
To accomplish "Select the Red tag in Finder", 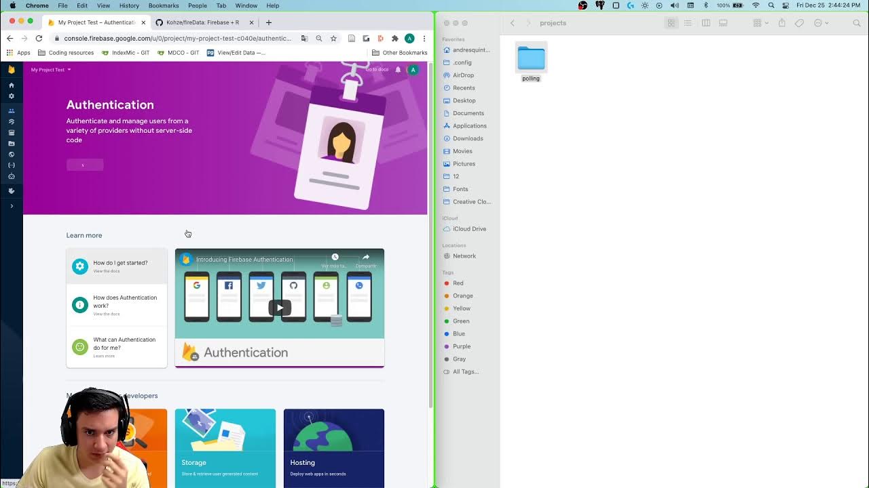I will point(454,283).
